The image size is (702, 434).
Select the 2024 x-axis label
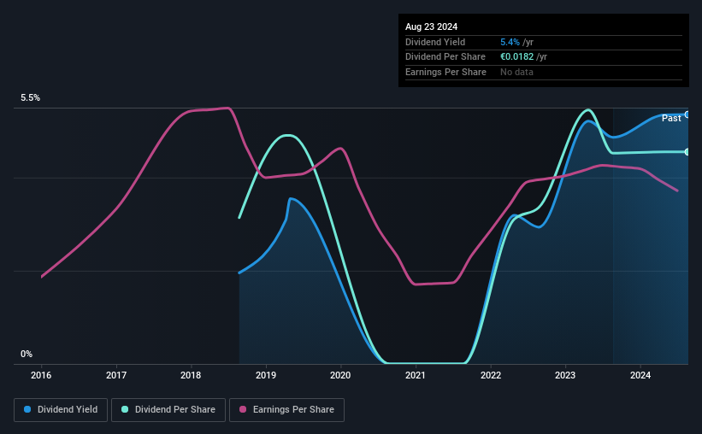[640, 375]
